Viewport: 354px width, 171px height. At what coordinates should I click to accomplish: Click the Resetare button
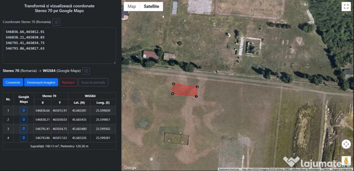[68, 82]
